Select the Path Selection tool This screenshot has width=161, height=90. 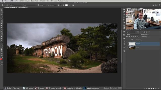click(2, 45)
